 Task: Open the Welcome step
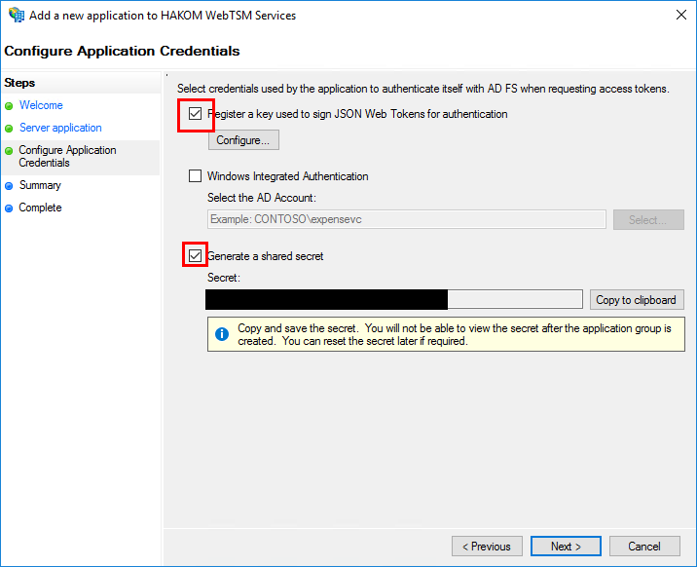coord(41,105)
